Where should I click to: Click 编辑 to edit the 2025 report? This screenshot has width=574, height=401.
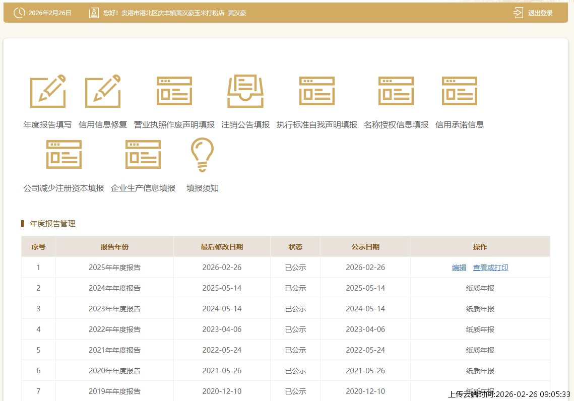459,268
